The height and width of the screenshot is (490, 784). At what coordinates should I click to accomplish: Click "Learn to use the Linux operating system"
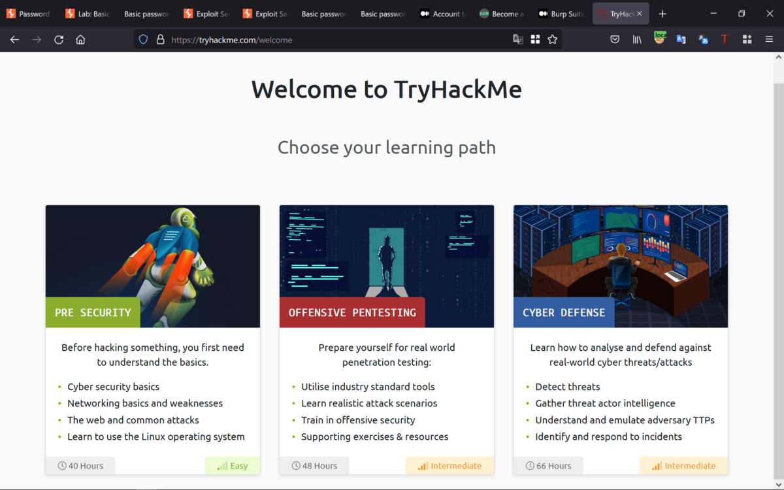click(156, 436)
